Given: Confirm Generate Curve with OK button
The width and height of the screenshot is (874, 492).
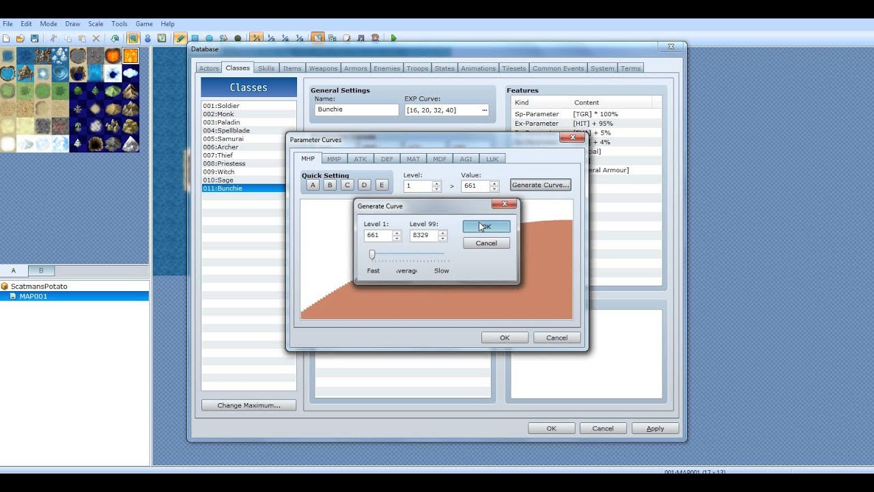Looking at the screenshot, I should click(x=486, y=226).
